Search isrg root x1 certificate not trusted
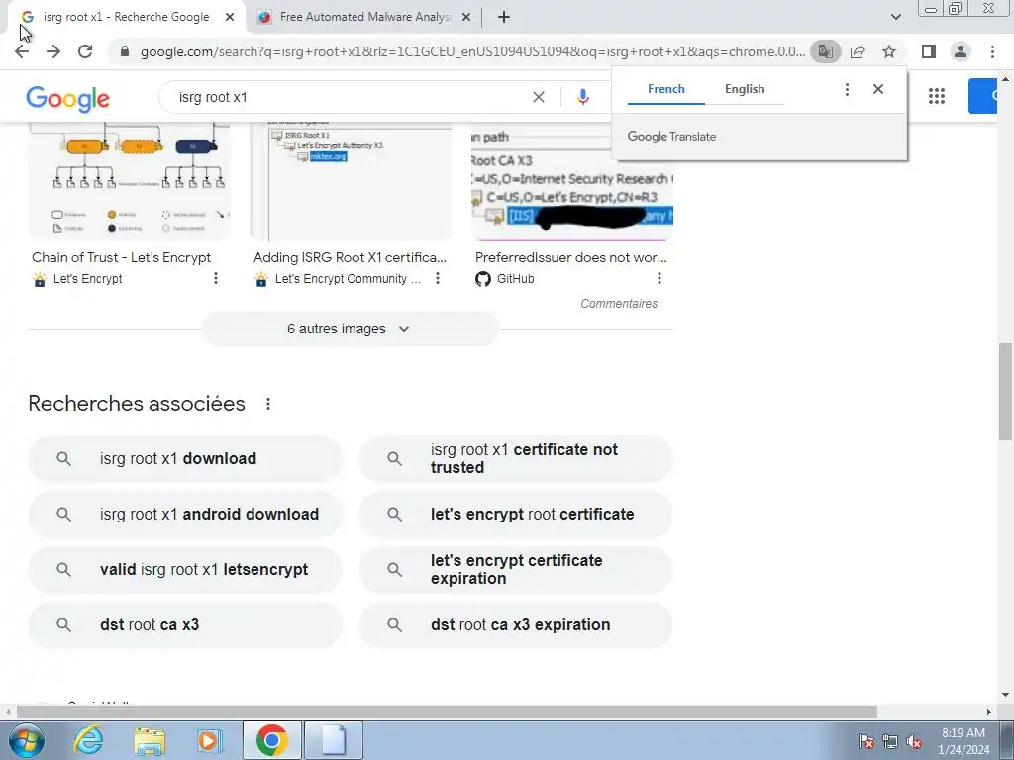Image resolution: width=1014 pixels, height=760 pixels. click(x=515, y=459)
